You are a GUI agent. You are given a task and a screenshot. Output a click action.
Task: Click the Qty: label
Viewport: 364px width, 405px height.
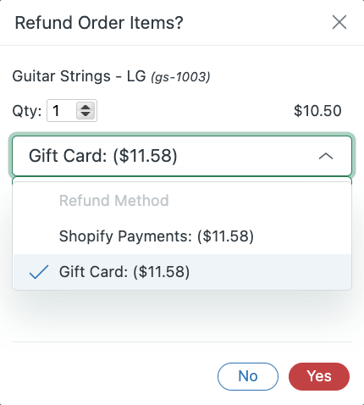click(27, 111)
